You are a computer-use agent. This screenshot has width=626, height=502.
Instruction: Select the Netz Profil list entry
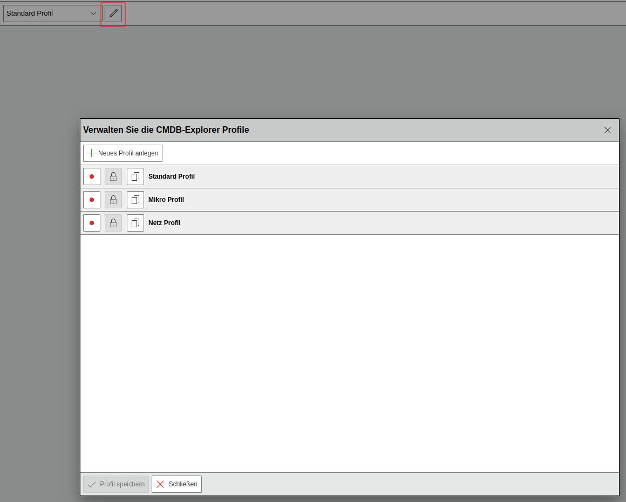tap(165, 223)
